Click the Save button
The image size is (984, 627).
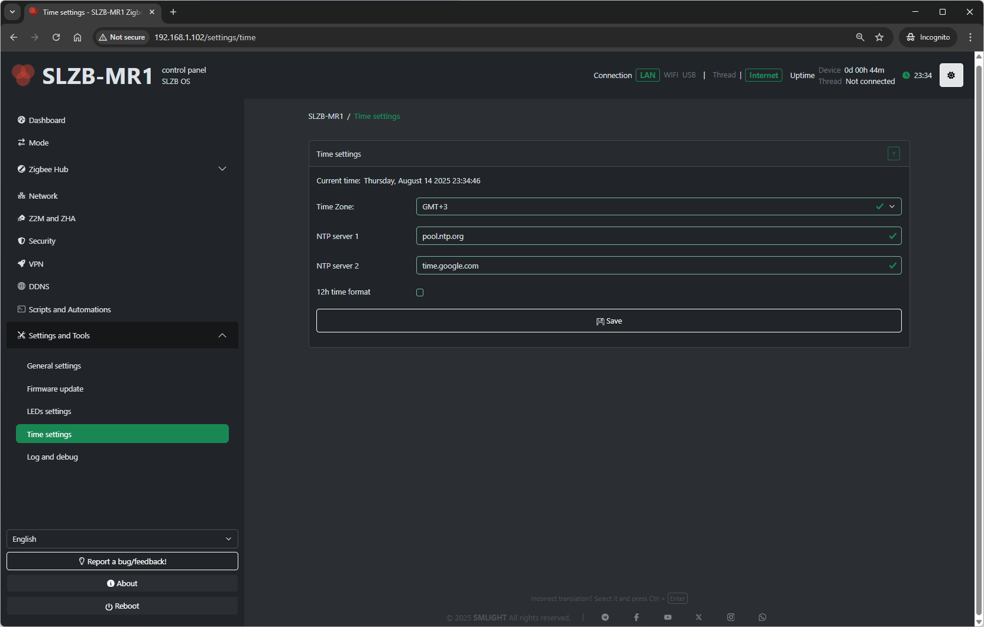coord(608,321)
